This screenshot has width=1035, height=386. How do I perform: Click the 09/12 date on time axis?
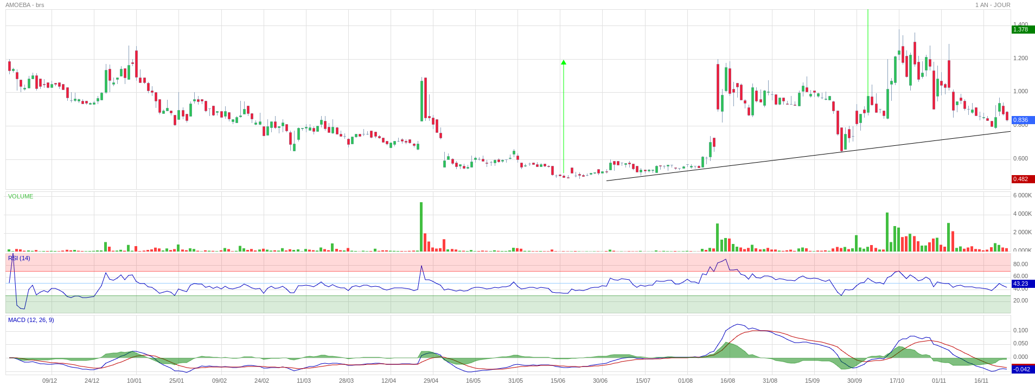pos(49,381)
